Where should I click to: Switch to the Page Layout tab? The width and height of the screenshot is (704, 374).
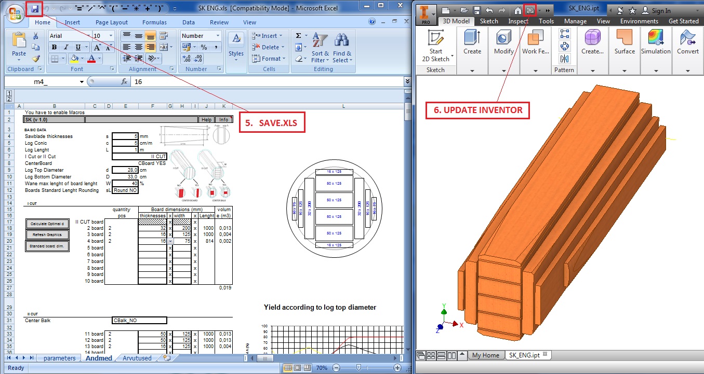pyautogui.click(x=112, y=22)
